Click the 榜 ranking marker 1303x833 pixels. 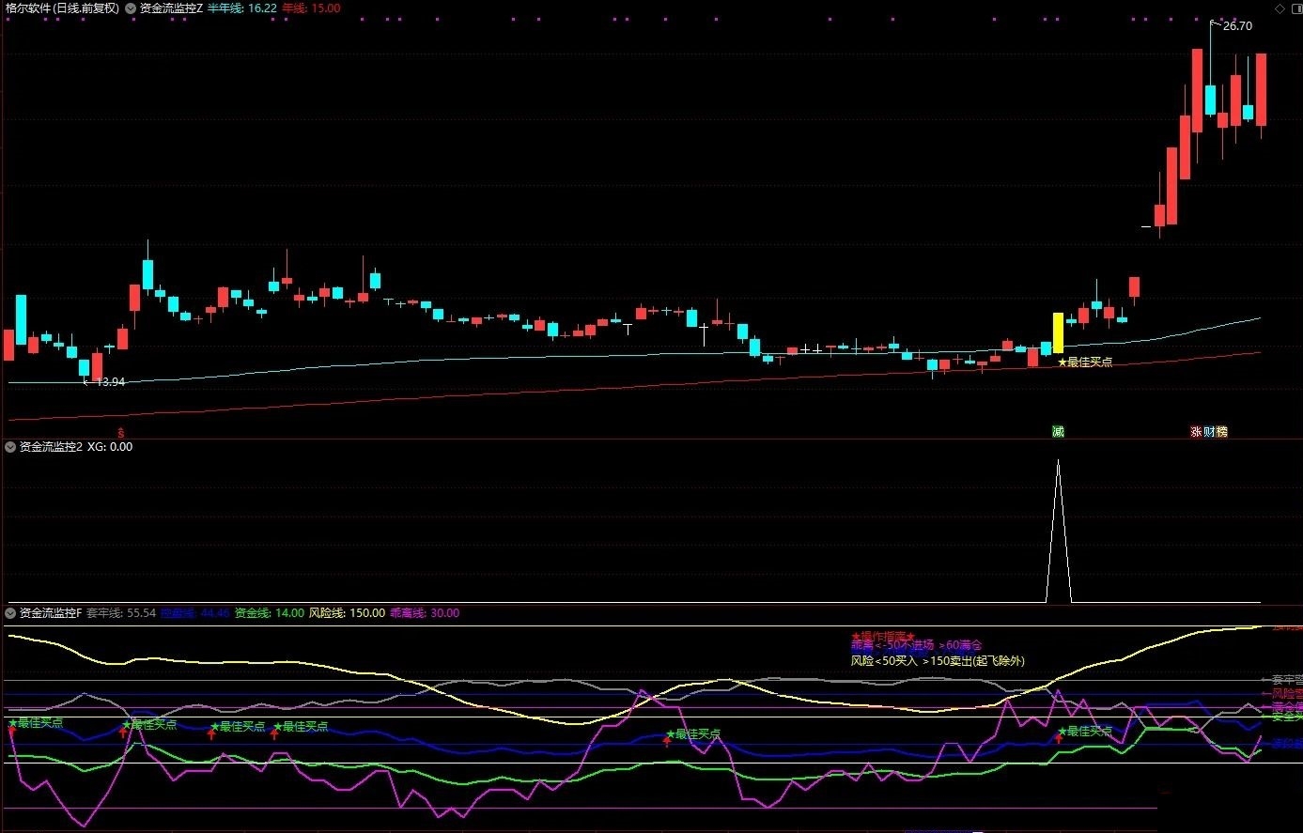[1221, 432]
